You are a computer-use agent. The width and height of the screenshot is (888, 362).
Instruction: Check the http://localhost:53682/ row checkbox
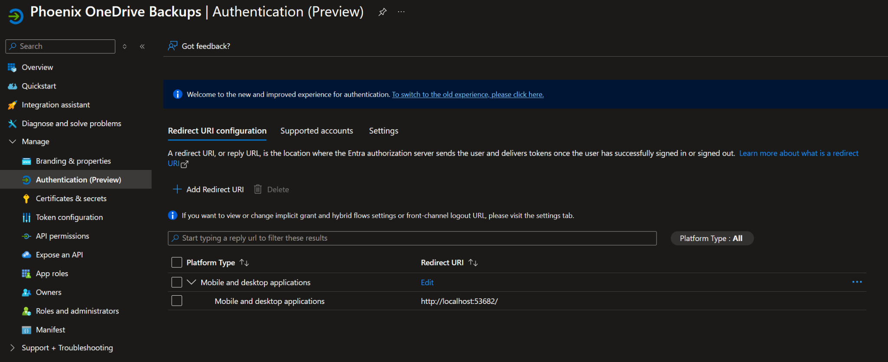176,300
